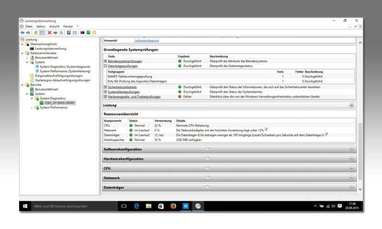Click the green report view toolbar icon
Image resolution: width=382 pixels, height=229 pixels.
[x=88, y=32]
